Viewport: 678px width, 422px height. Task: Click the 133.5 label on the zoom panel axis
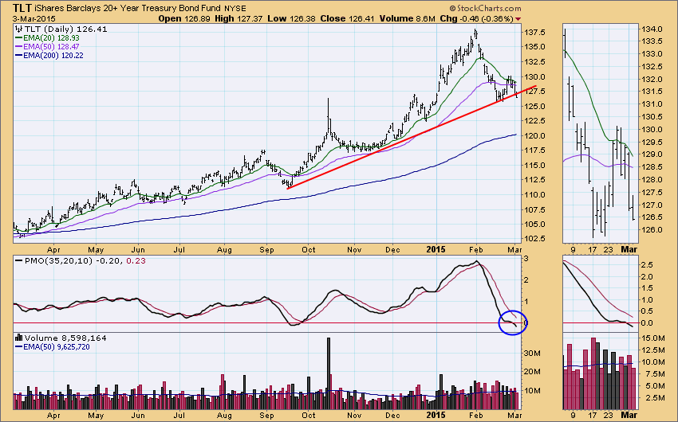point(652,41)
